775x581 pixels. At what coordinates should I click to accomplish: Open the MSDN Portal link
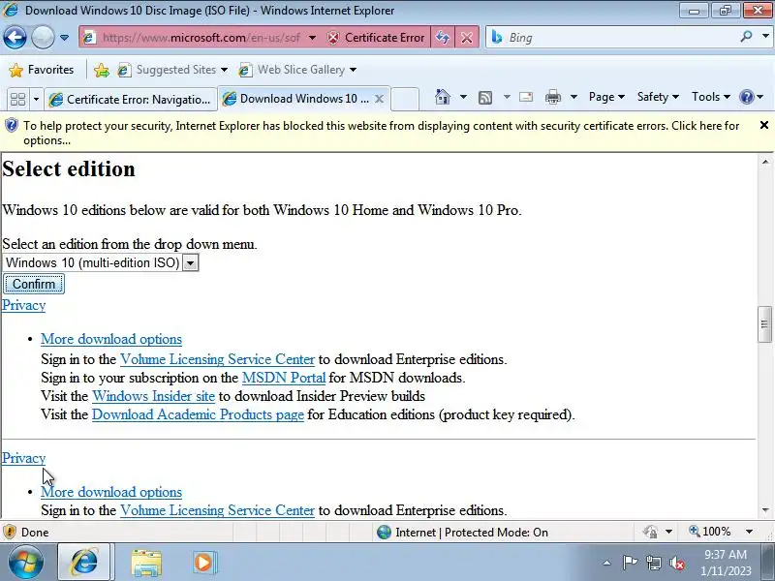pos(284,378)
